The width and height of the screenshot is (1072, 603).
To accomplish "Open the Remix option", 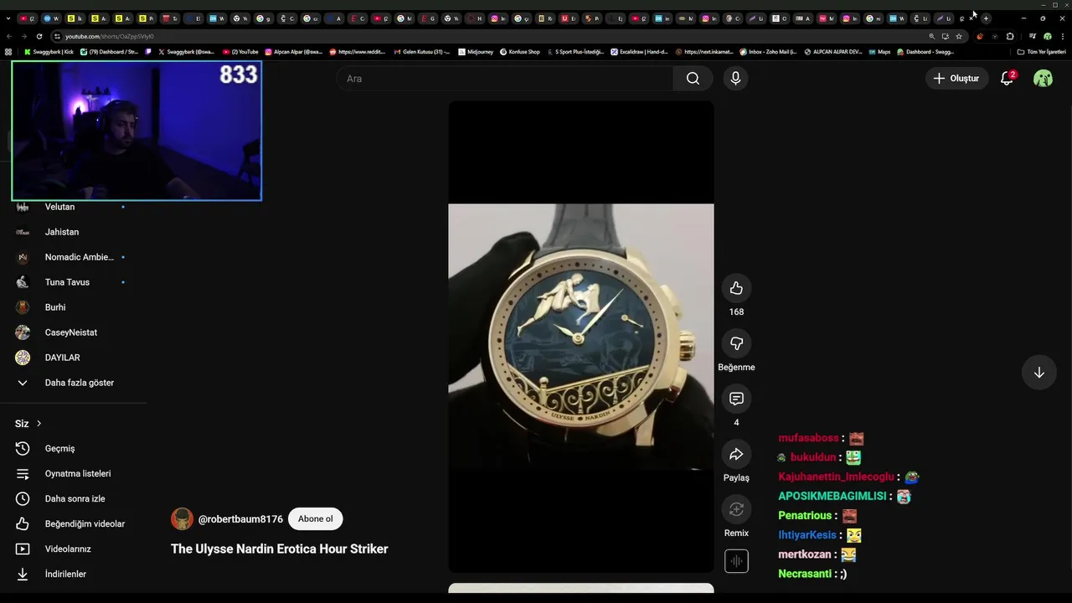I will [x=736, y=509].
